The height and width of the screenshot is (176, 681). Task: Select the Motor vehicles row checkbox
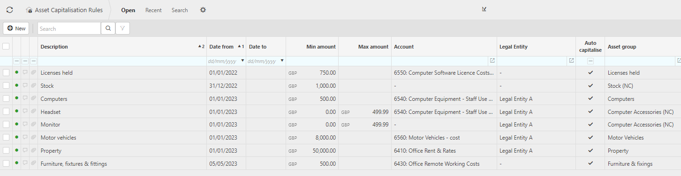point(6,137)
